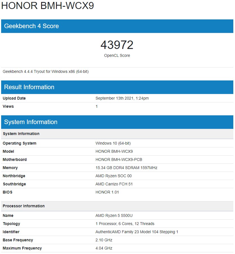Select the 4.04 GHz maximum frequency value
This screenshot has width=235, height=254.
[104, 248]
